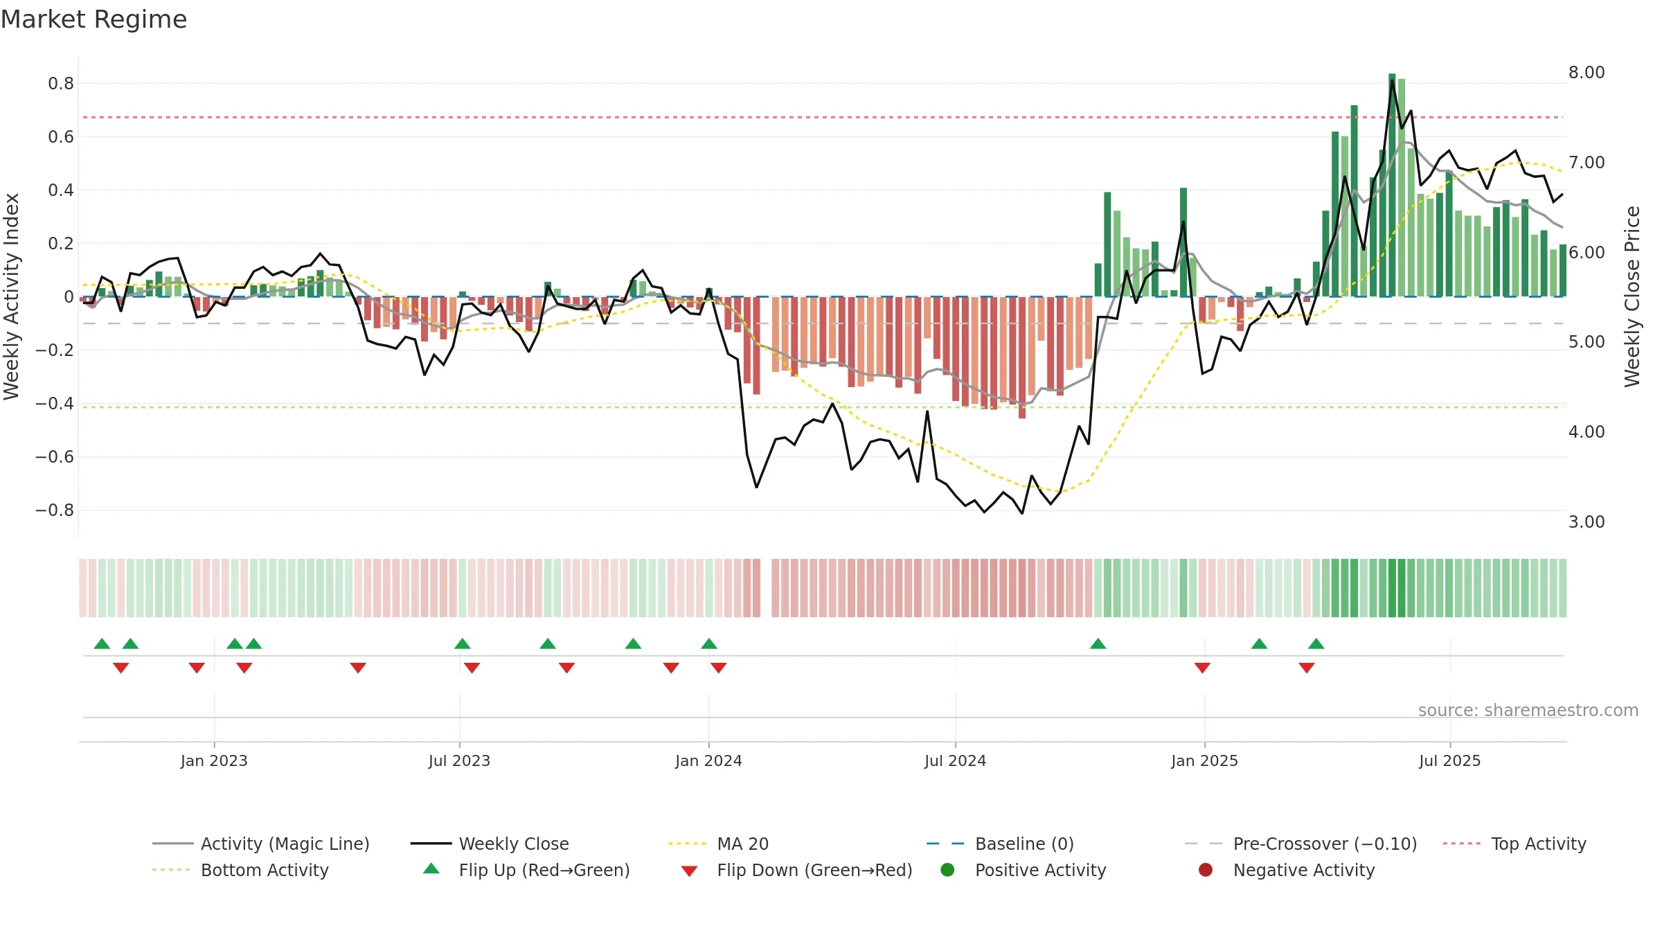Click the Jul 2024 x-axis label
The height and width of the screenshot is (935, 1662).
coord(956,760)
